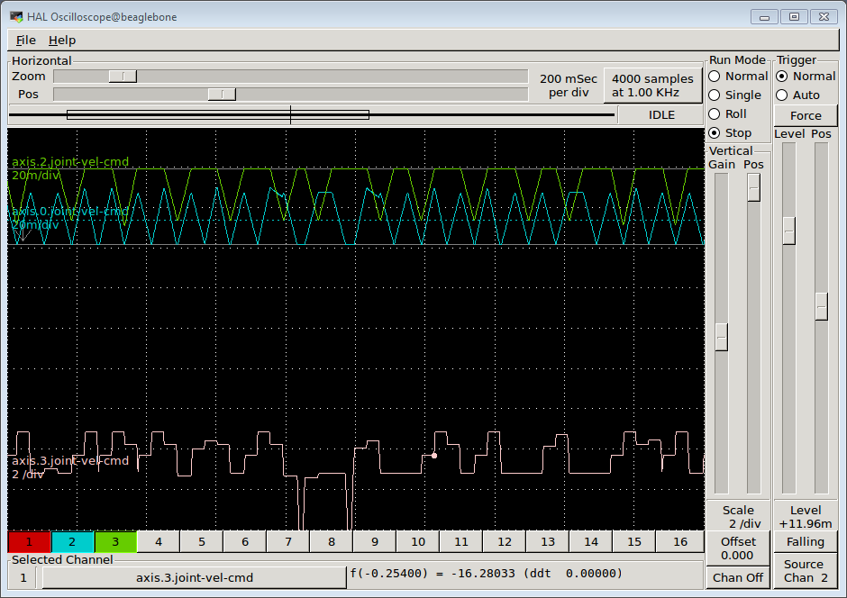
Task: Click the horizontal Zoom slider handle
Action: pyautogui.click(x=123, y=77)
